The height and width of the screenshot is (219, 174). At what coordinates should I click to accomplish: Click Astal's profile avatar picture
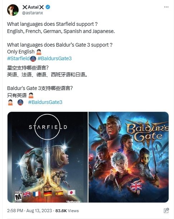[13, 10]
